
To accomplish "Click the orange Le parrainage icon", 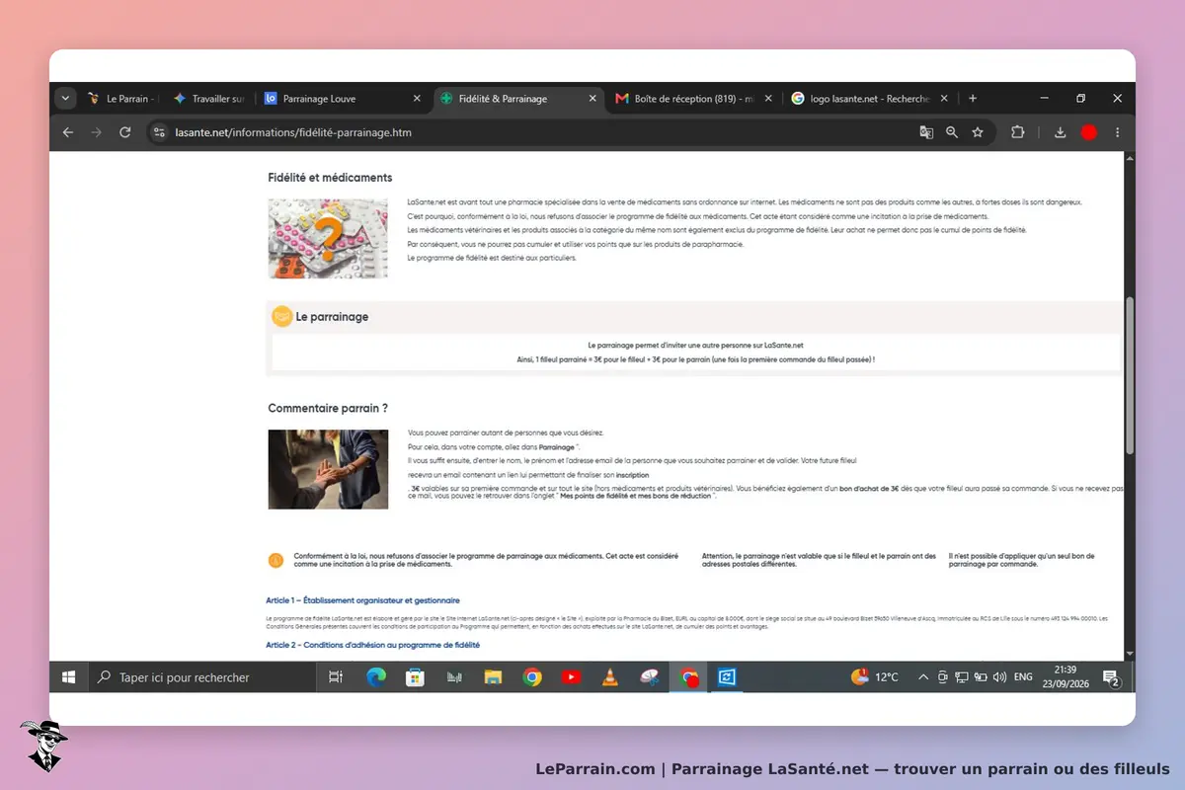I will pos(281,316).
